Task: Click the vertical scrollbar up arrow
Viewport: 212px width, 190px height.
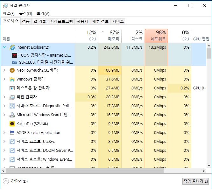Action: click(x=209, y=46)
